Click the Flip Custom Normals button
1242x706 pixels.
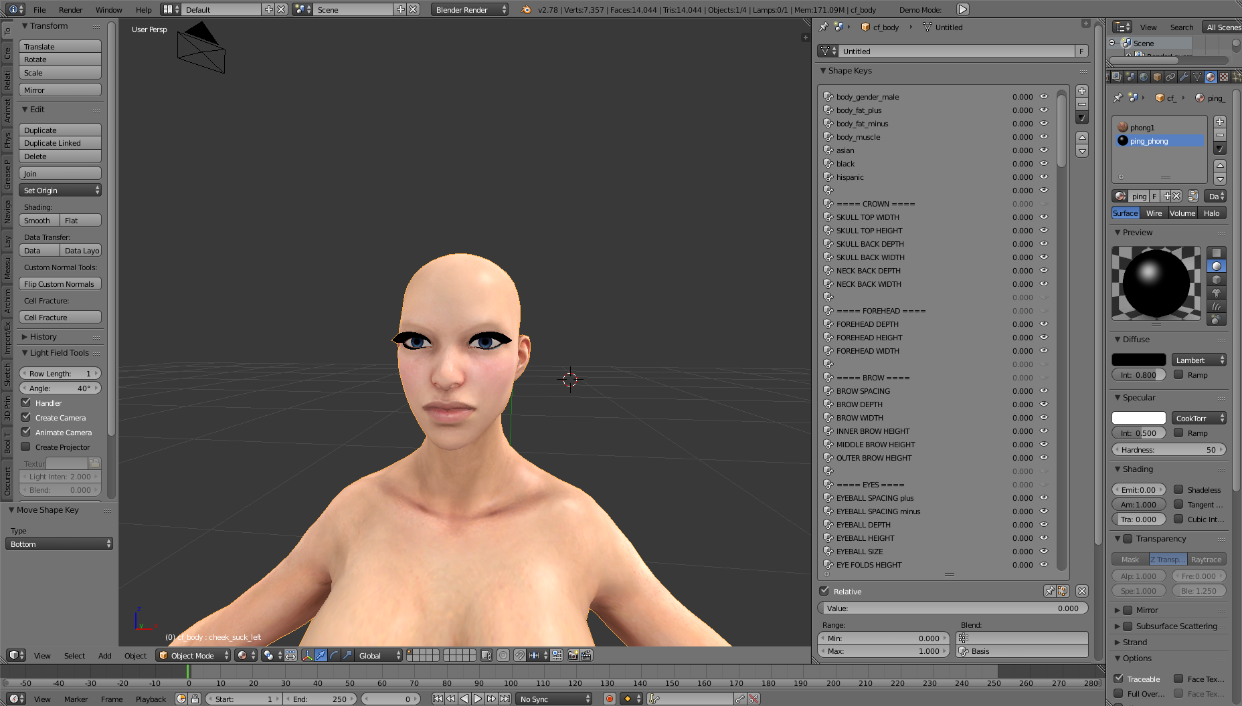(x=60, y=283)
